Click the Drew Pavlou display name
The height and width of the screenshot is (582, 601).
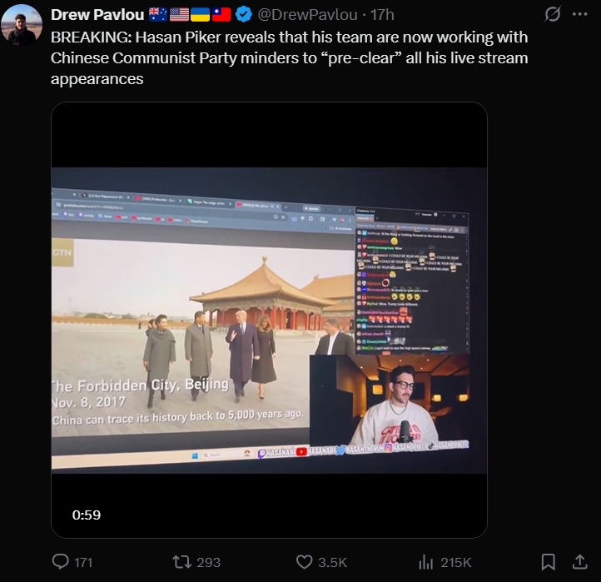(x=97, y=15)
